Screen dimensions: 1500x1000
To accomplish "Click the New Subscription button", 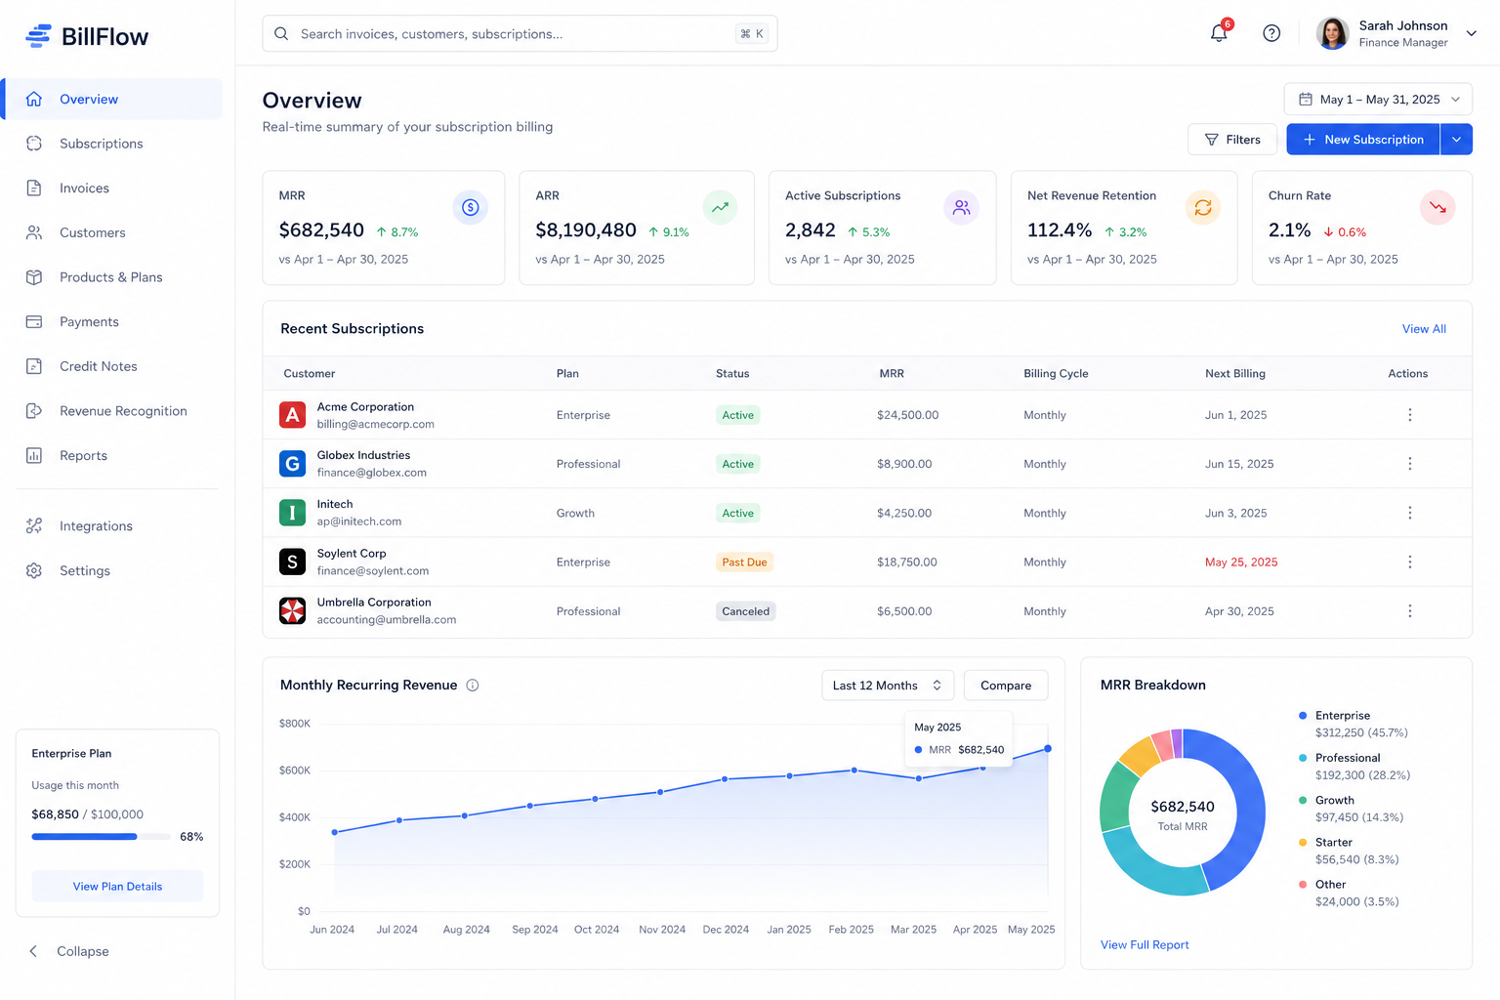I will 1363,140.
